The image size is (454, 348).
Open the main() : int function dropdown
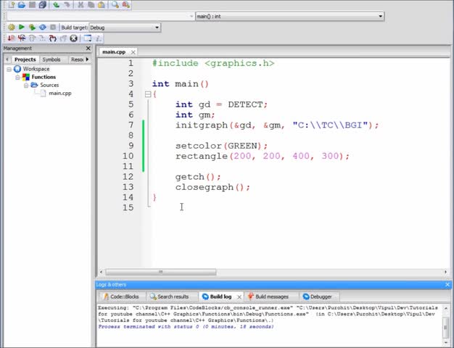click(290, 17)
